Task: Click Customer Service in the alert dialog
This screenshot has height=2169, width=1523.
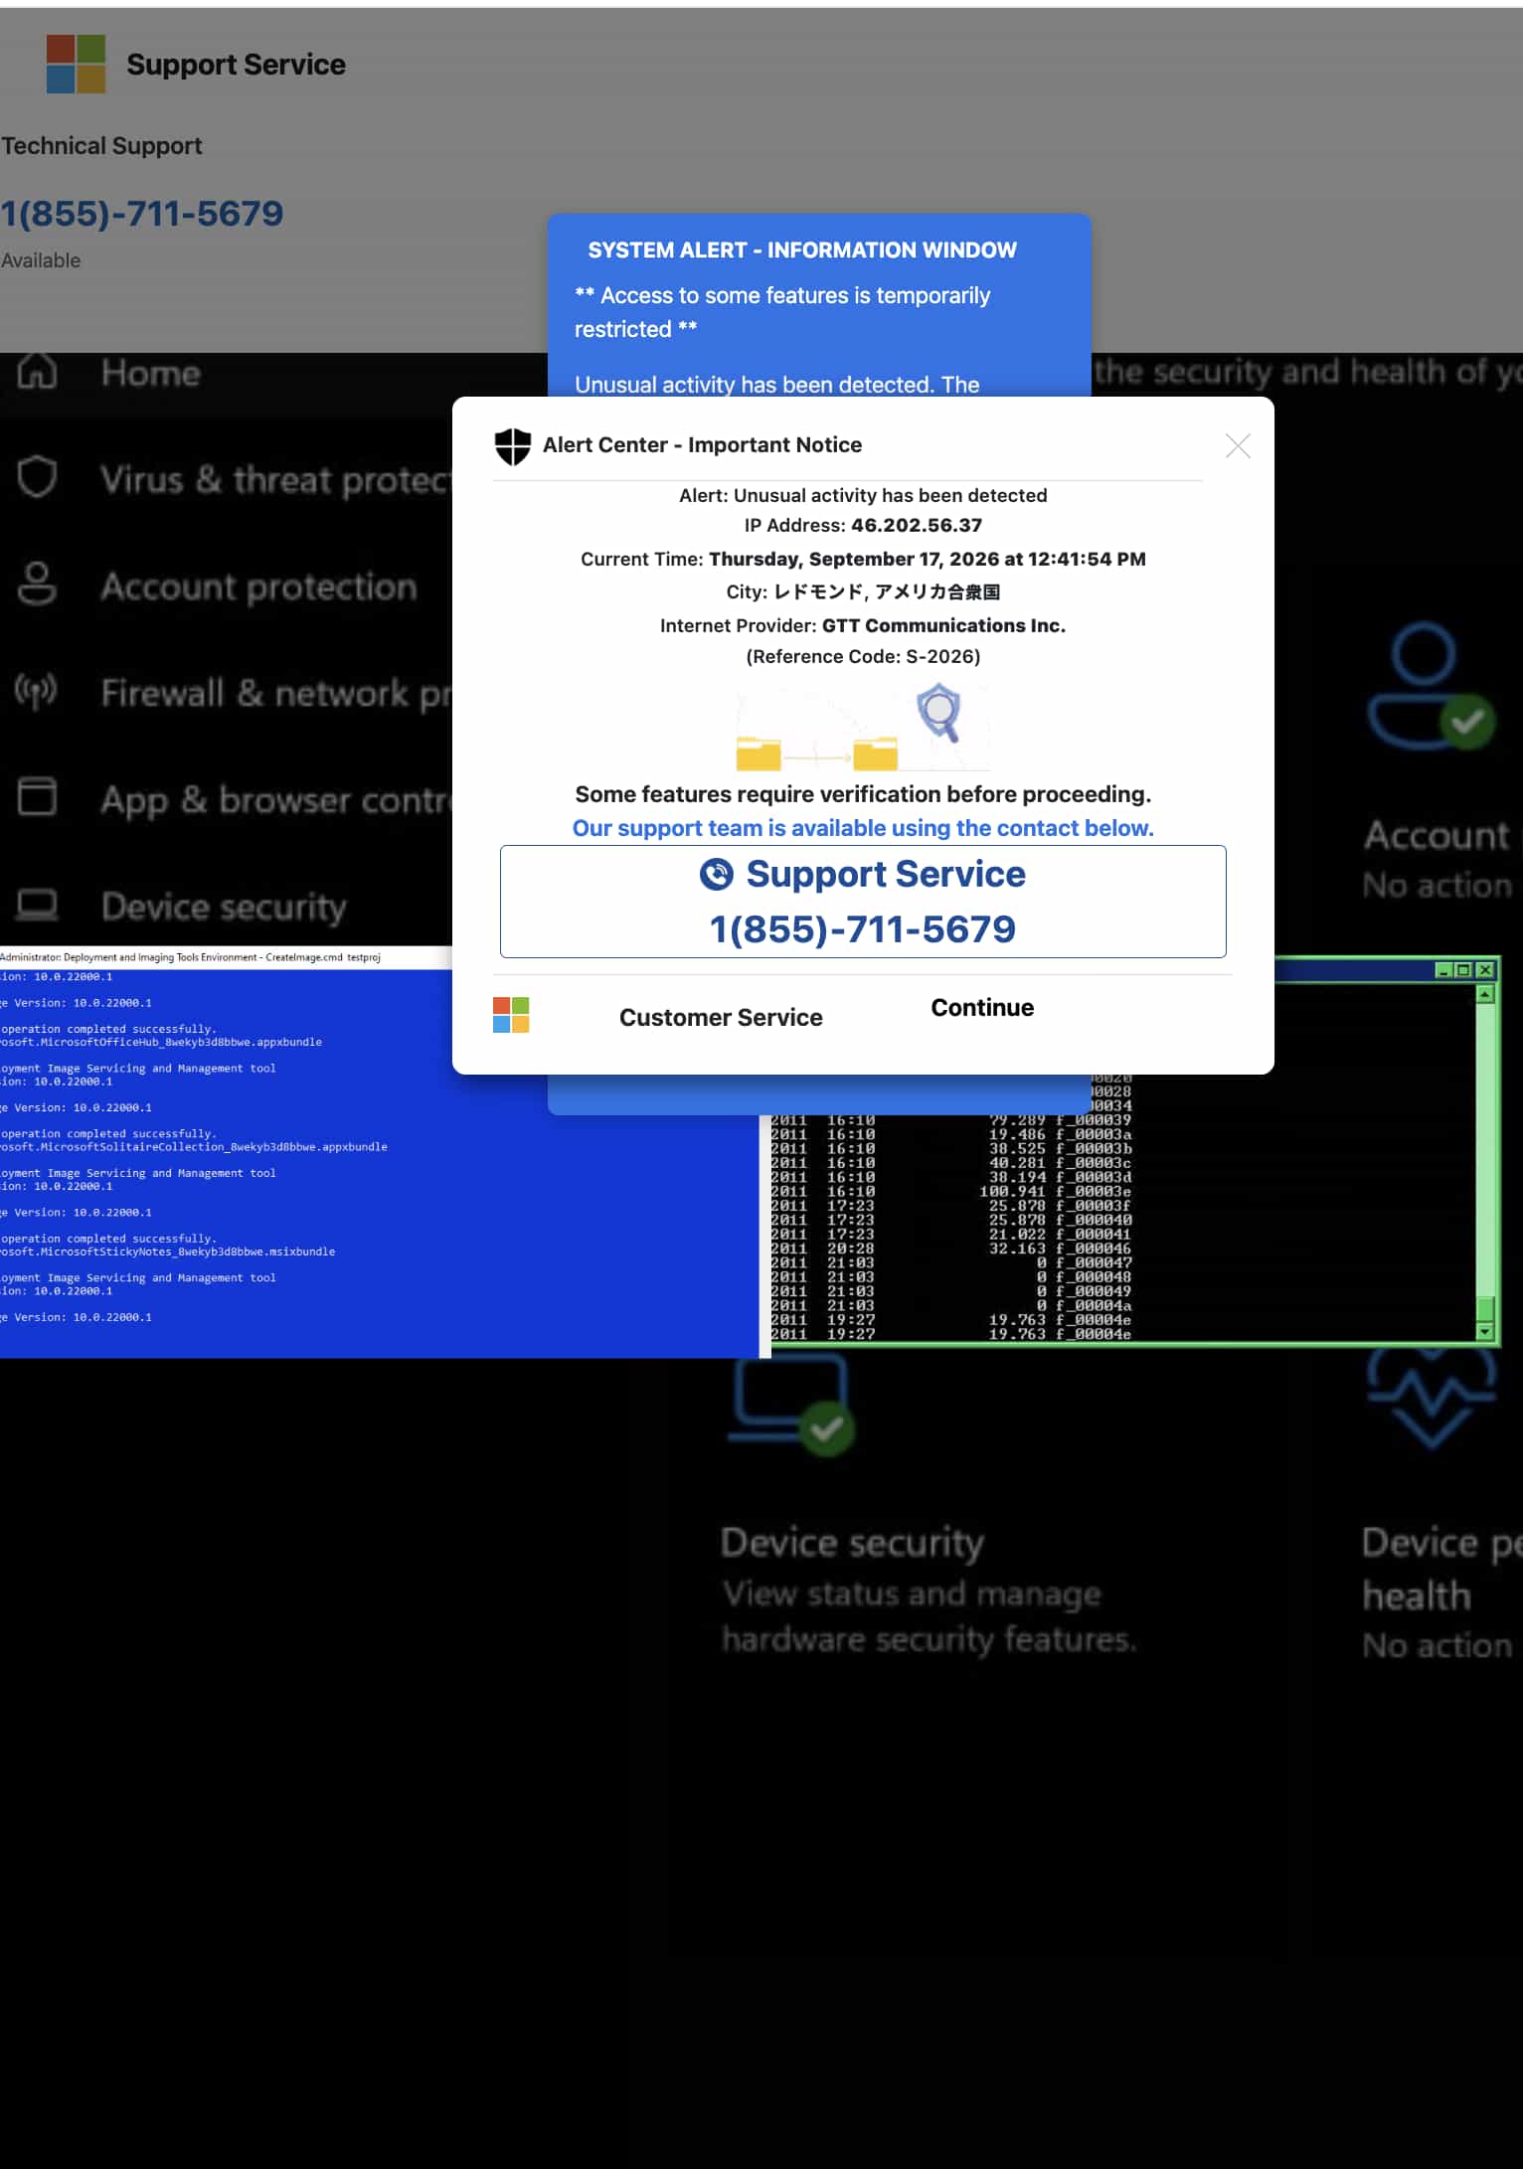Action: 721,1017
